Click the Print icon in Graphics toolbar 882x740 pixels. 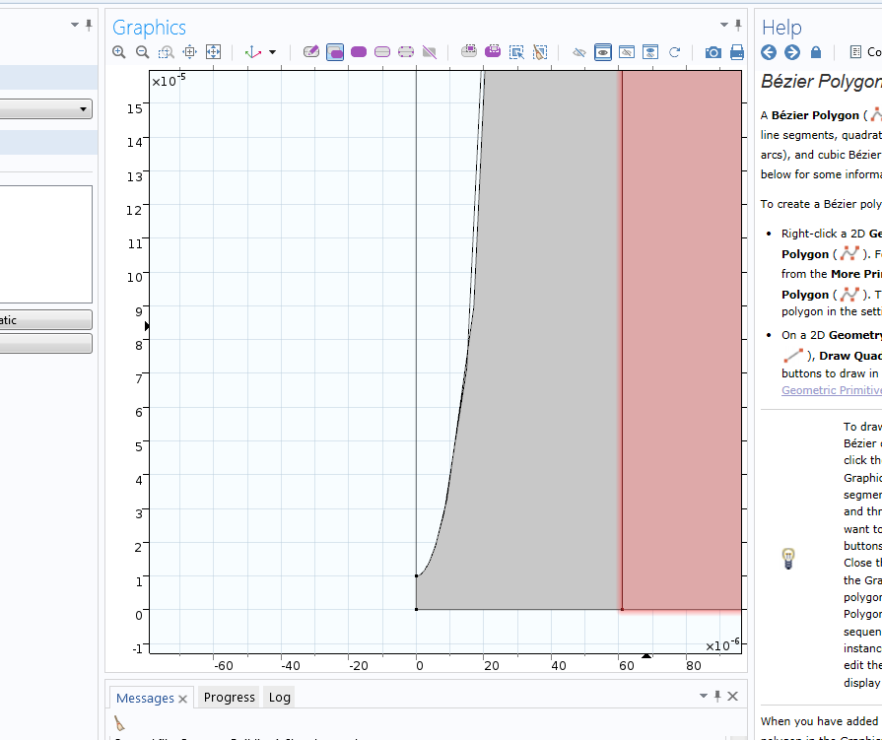736,52
